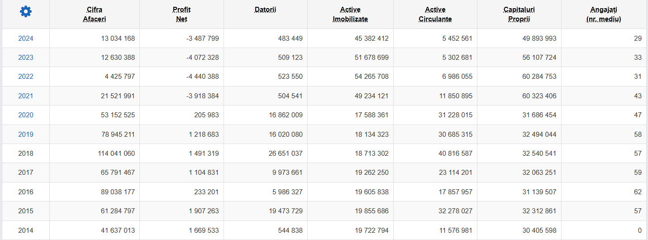648x240 pixels.
Task: Select fixed assets value 18 134 323
Action: pos(372,134)
